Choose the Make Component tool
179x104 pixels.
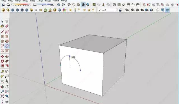tap(7, 21)
